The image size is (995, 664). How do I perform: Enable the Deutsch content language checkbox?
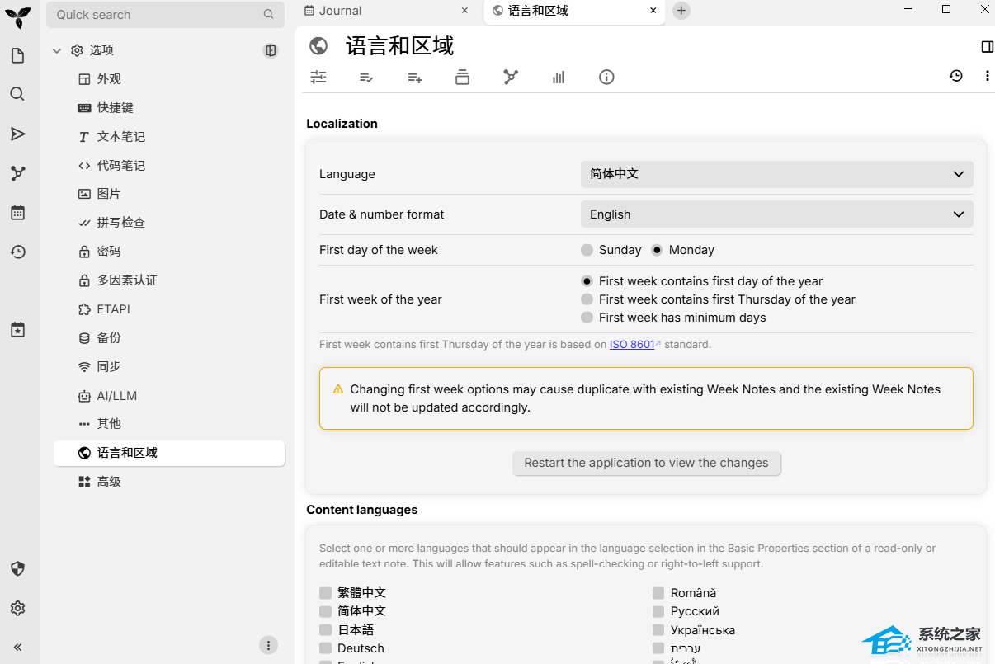[325, 648]
